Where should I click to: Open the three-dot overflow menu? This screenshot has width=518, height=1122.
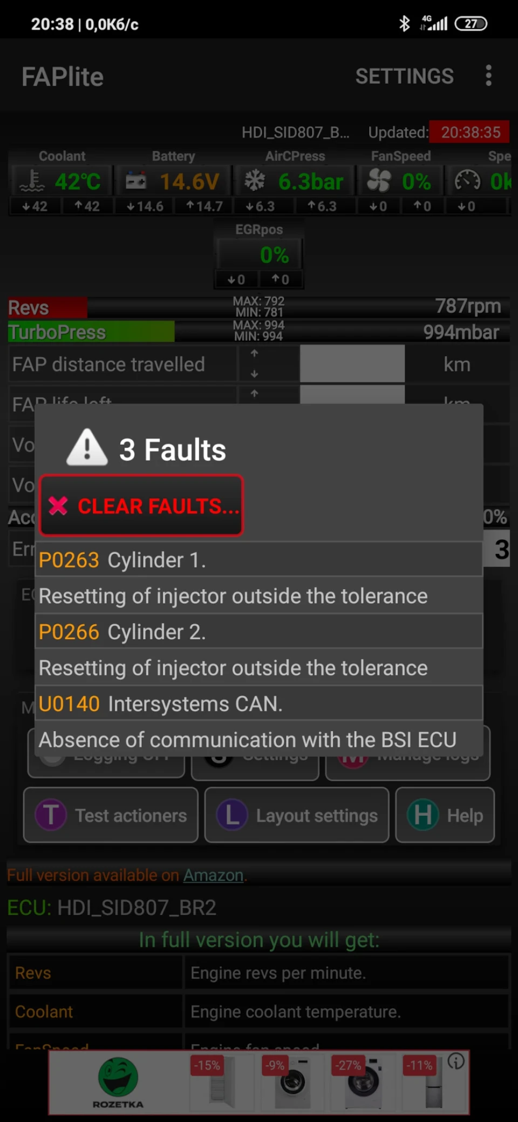pyautogui.click(x=488, y=76)
